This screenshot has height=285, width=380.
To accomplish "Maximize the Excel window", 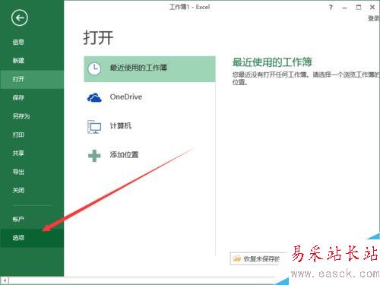I will 359,8.
